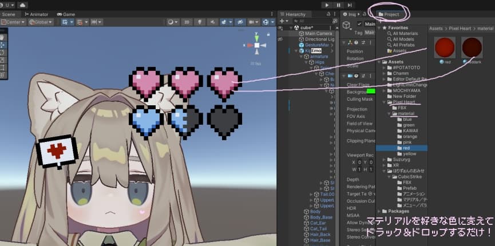Click the red X axis cone on scene gizmo
The width and height of the screenshot is (495, 246).
(x=250, y=45)
